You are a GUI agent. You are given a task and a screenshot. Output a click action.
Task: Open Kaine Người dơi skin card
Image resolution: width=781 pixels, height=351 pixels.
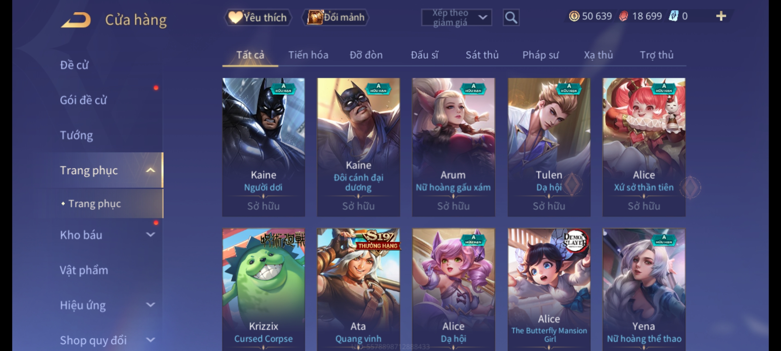click(264, 147)
